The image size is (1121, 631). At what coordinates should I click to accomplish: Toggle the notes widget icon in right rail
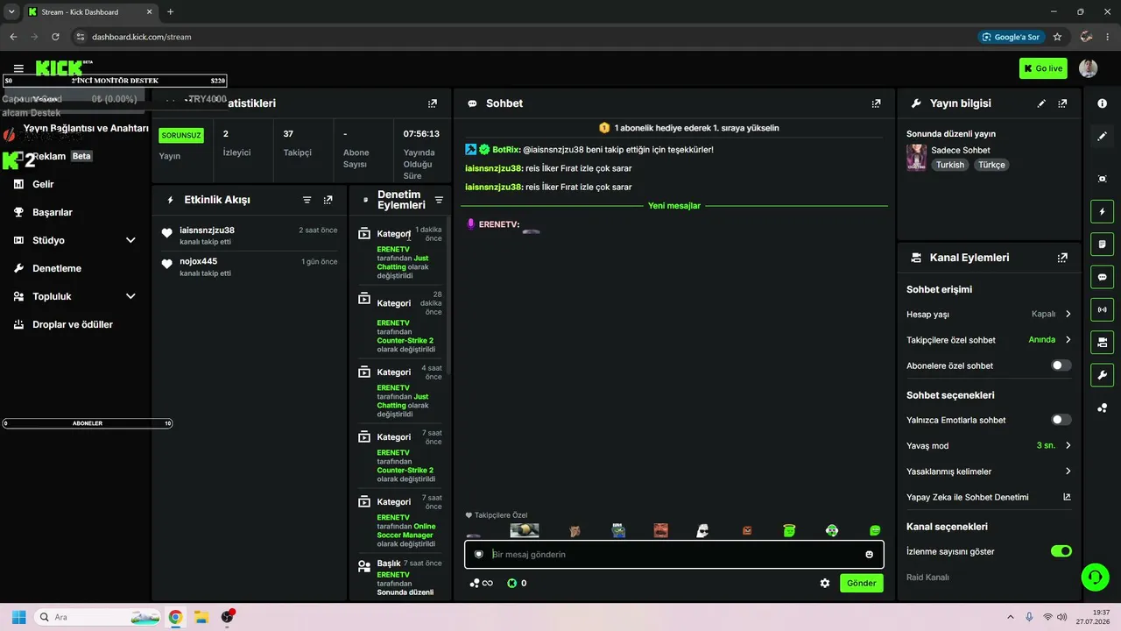[1102, 244]
